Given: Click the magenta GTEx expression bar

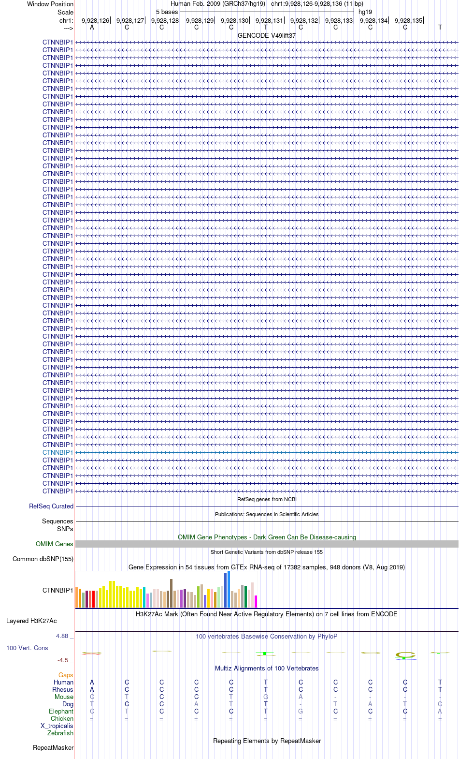Looking at the screenshot, I should [x=256, y=601].
